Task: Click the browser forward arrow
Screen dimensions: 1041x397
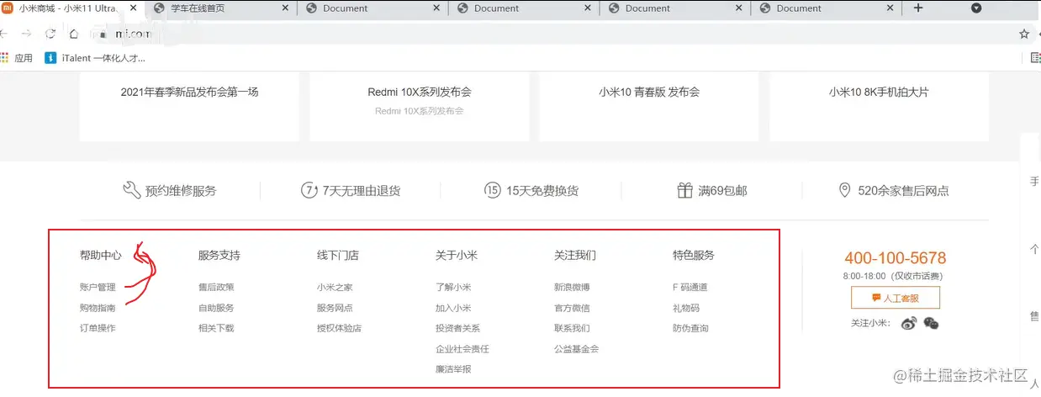Action: coord(27,34)
